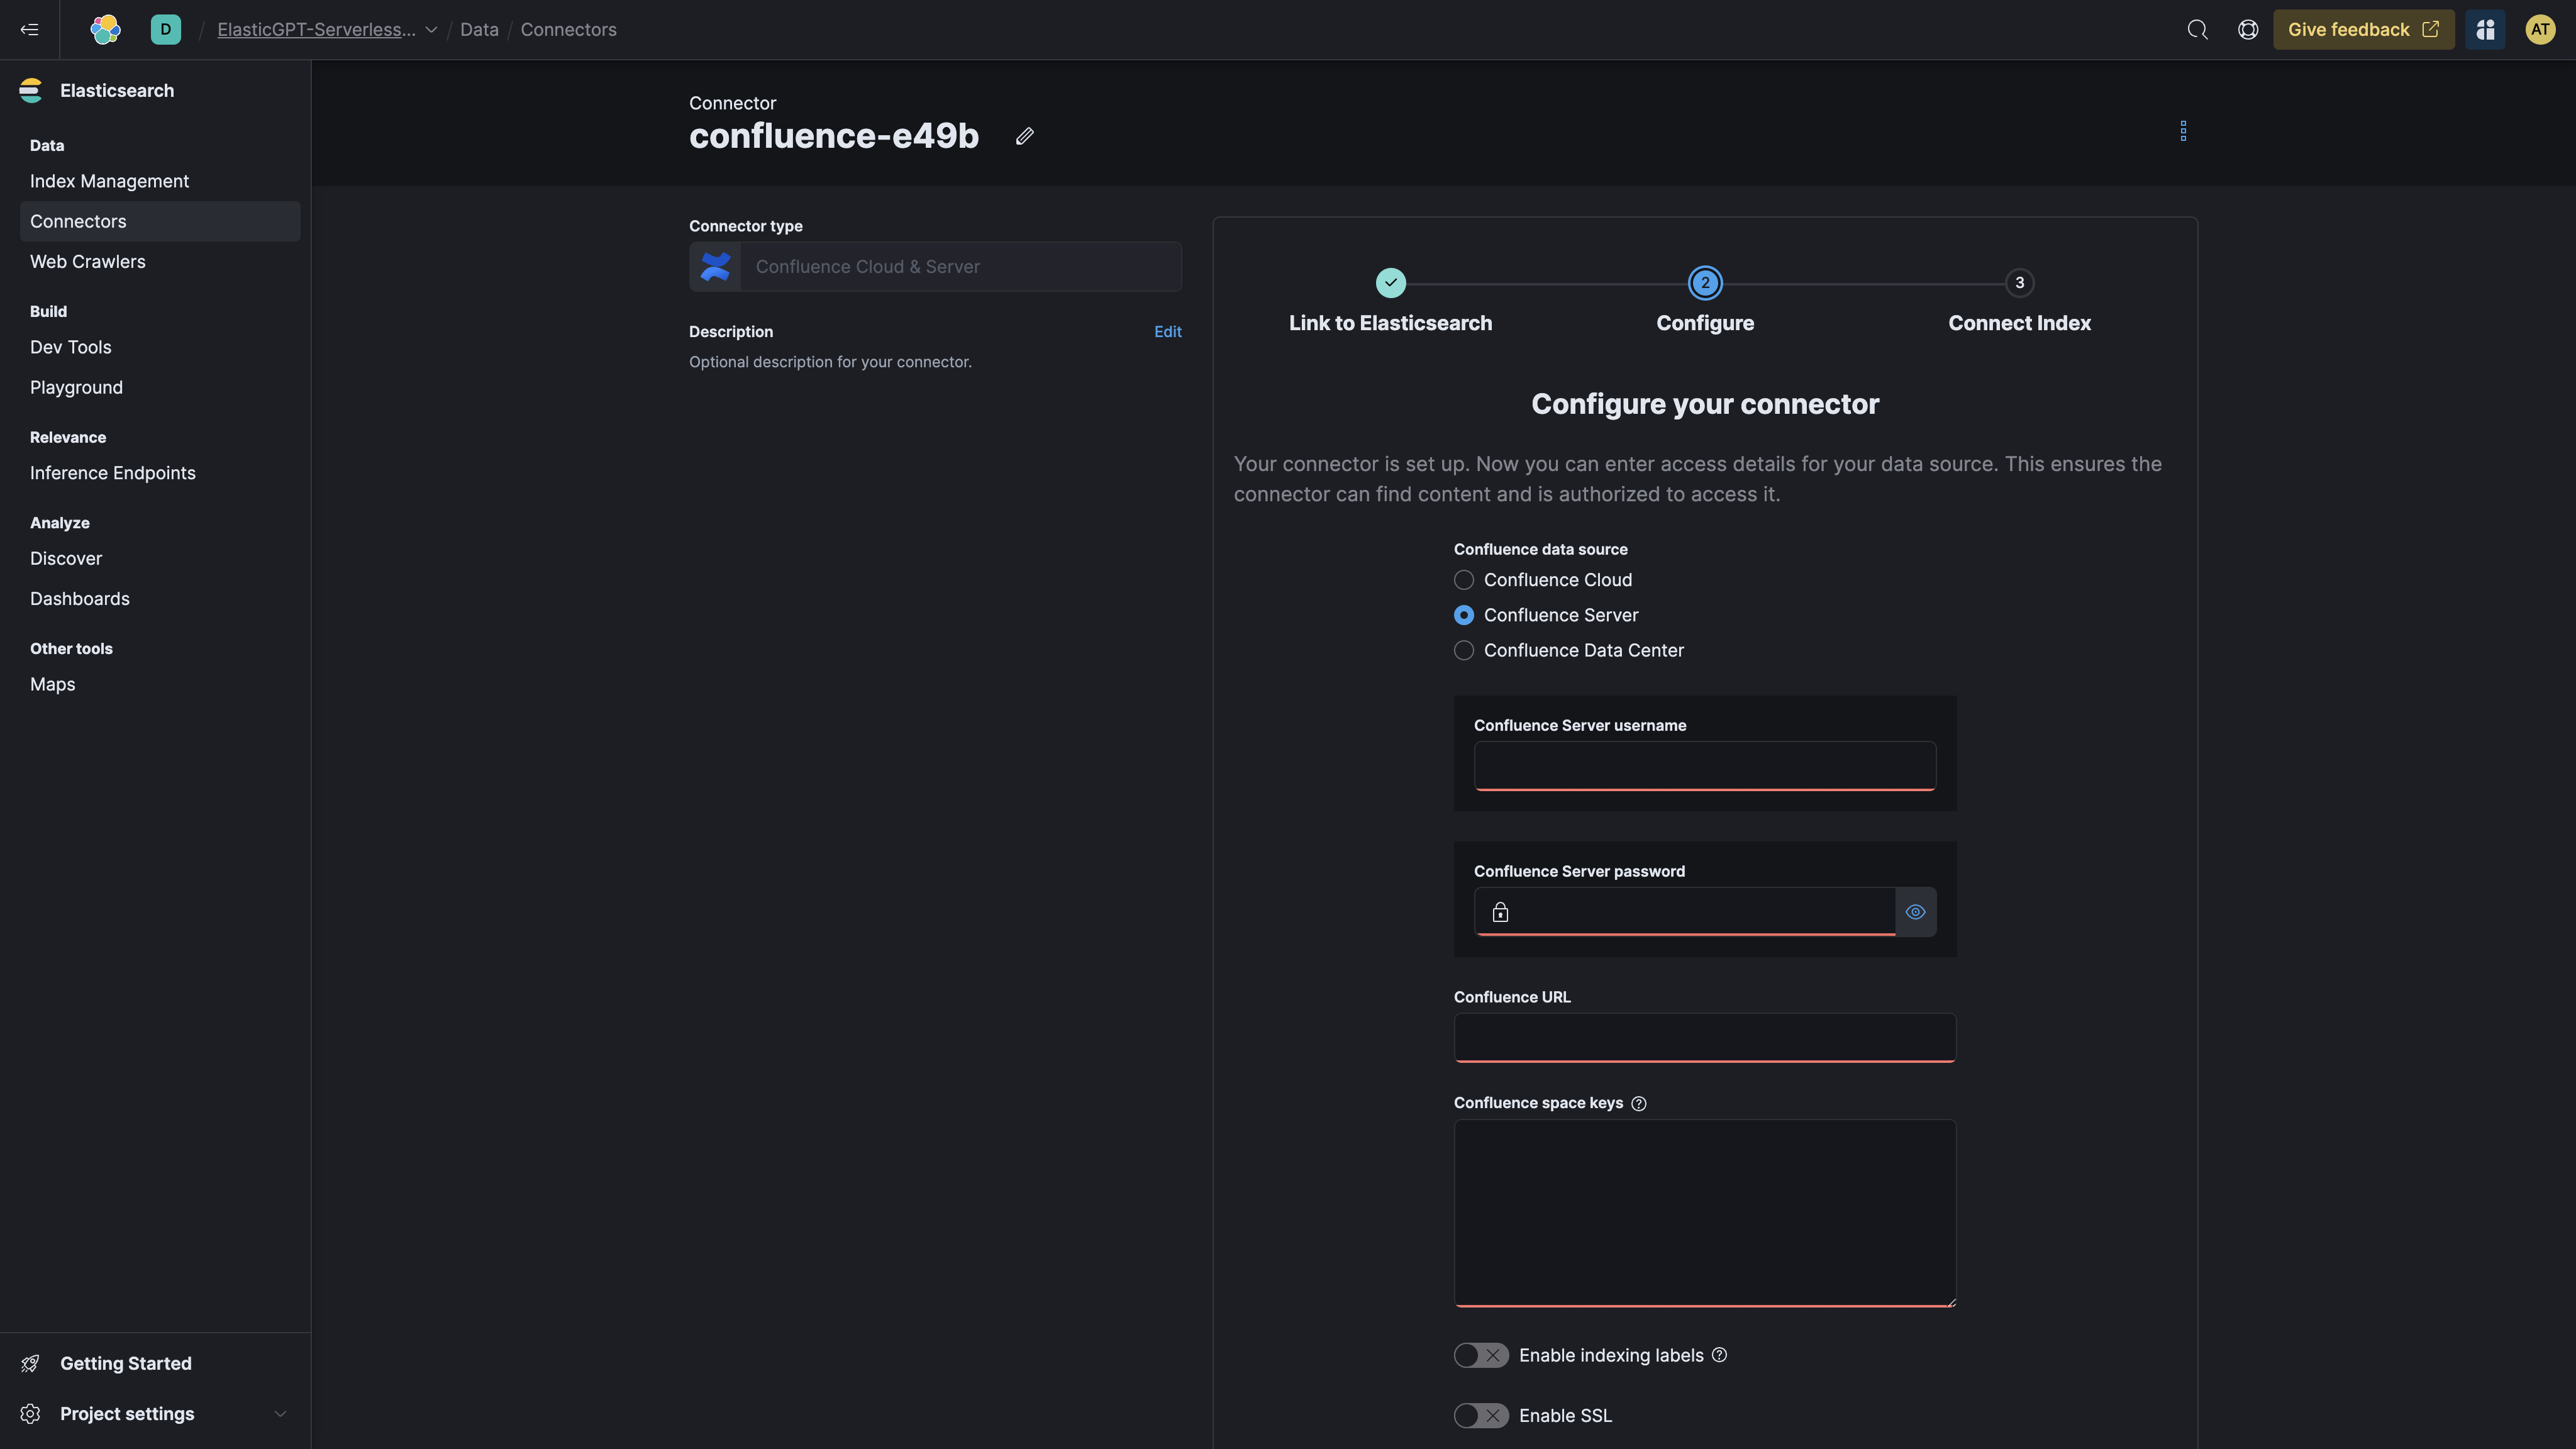Screen dimensions: 2576x1449
Task: Click the Confluence Server username input field
Action: coord(1704,764)
